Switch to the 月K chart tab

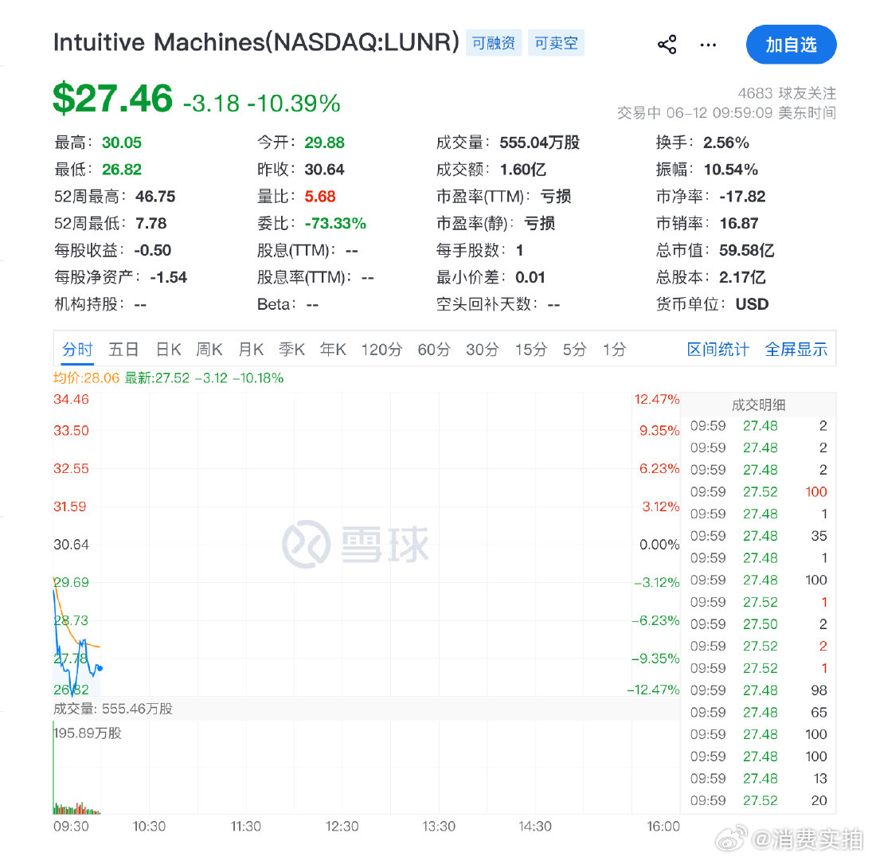click(251, 349)
